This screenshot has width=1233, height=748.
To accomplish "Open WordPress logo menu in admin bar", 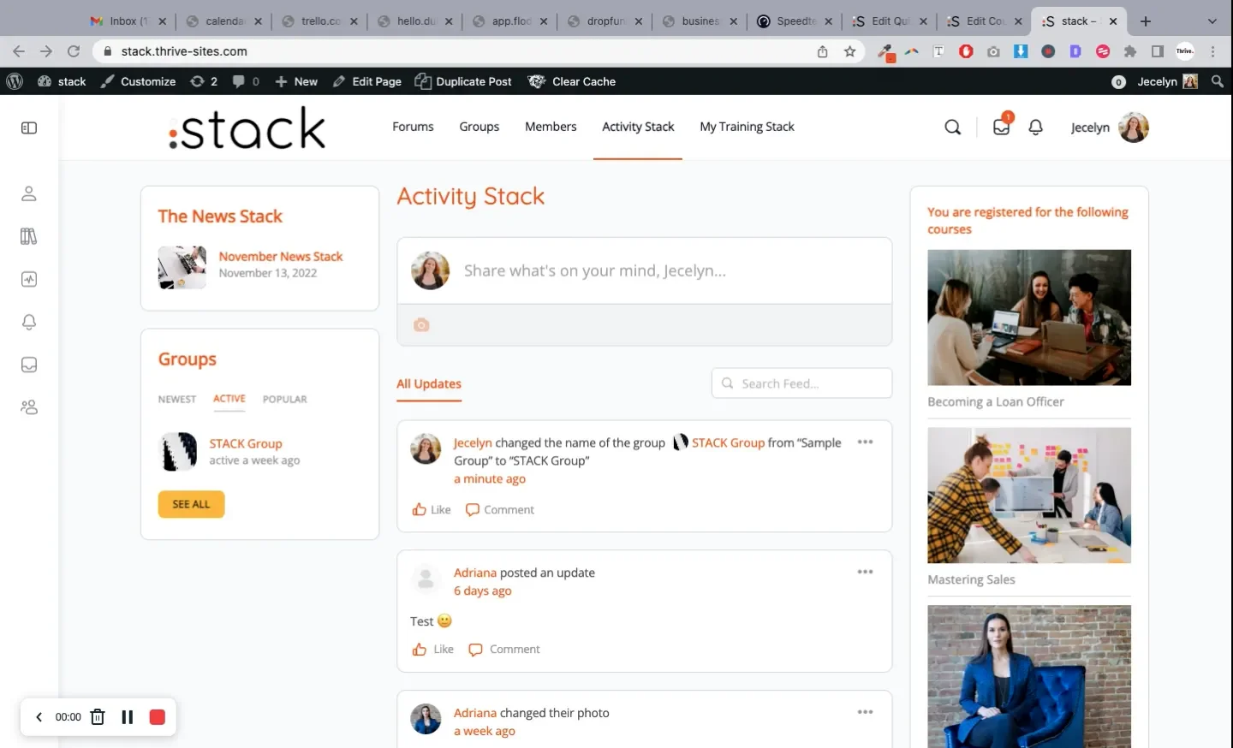I will (x=15, y=81).
